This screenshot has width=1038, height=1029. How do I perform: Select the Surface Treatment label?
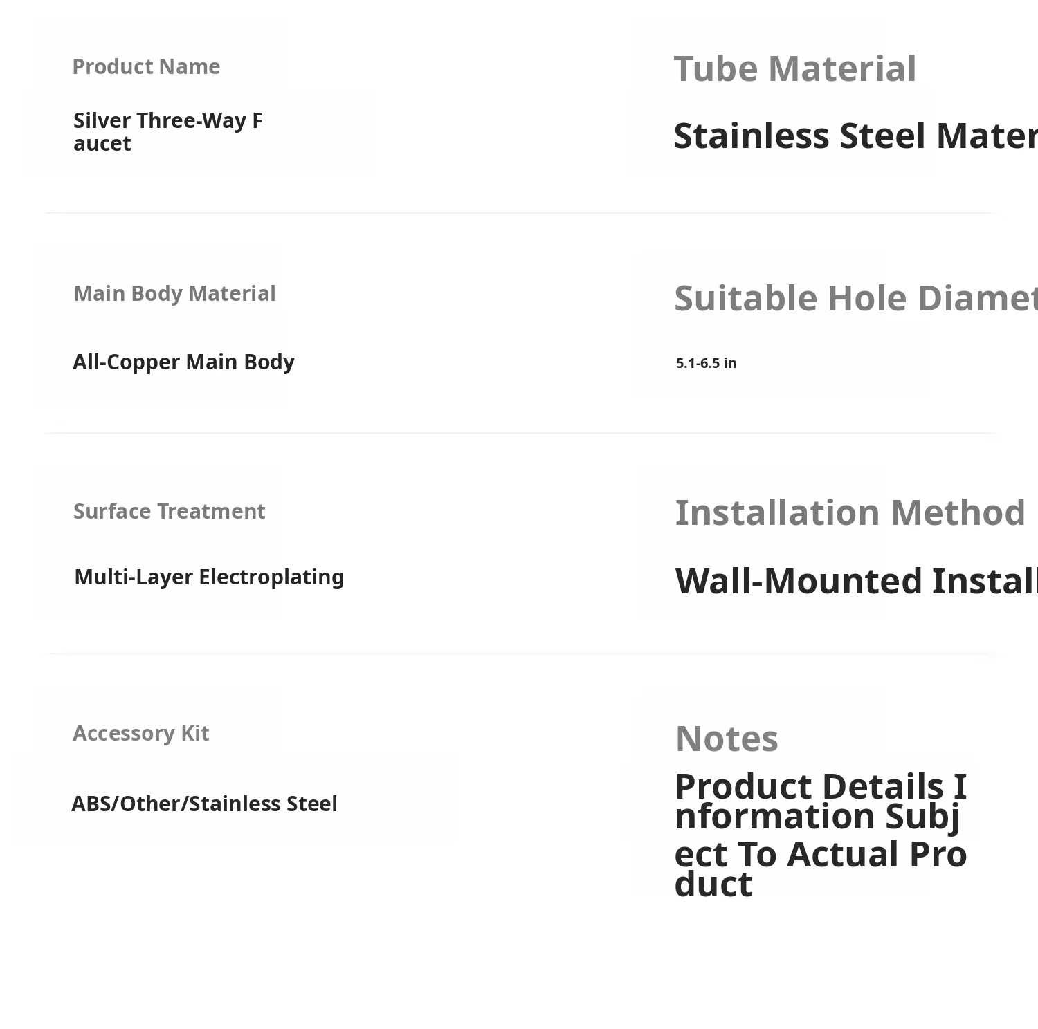[x=169, y=511]
